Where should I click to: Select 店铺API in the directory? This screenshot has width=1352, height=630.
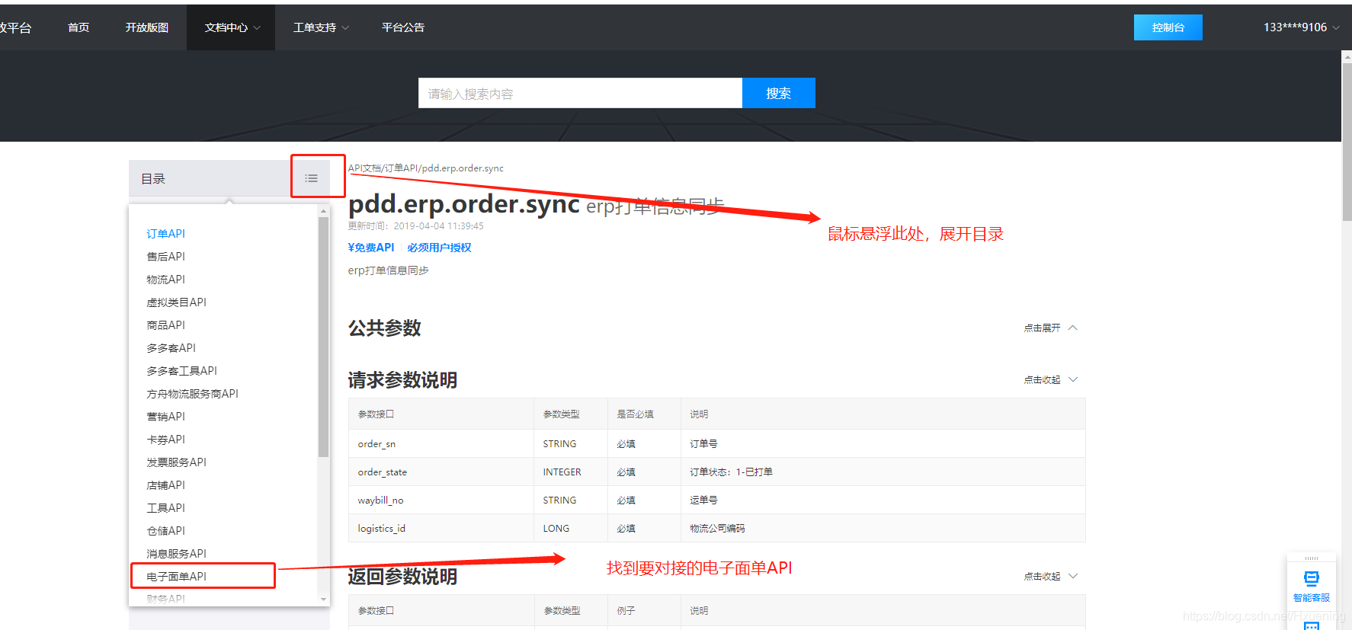coord(165,485)
